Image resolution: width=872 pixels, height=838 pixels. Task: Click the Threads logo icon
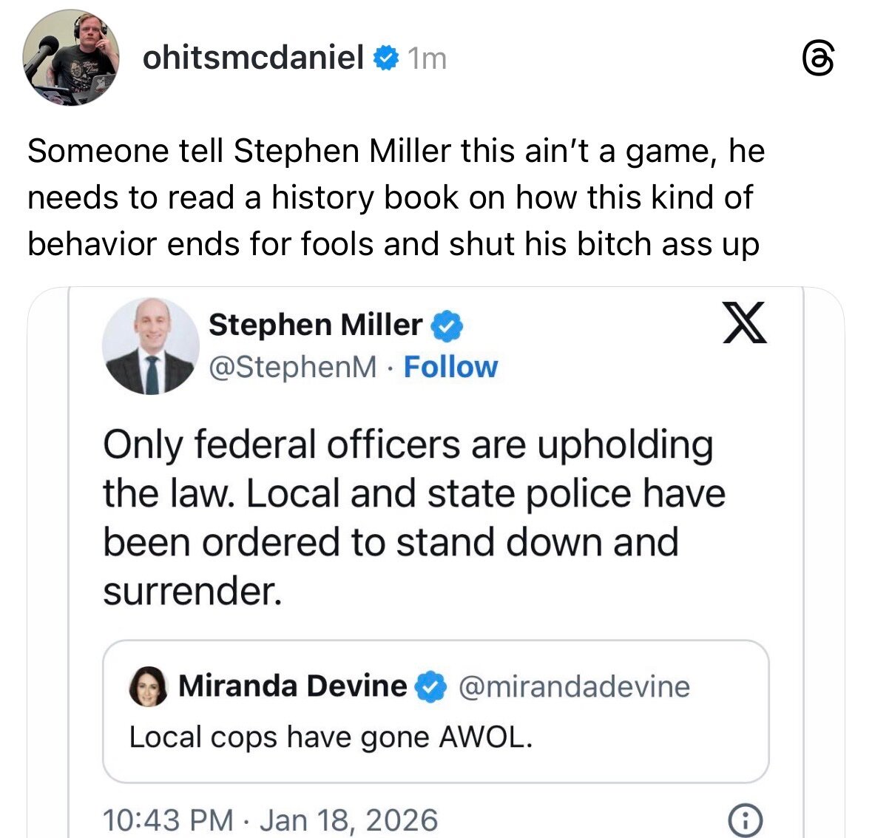coord(819,58)
